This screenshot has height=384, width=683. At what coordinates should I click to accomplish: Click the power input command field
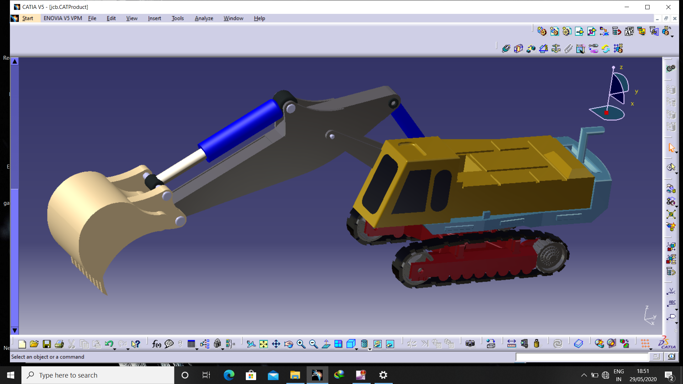click(581, 357)
